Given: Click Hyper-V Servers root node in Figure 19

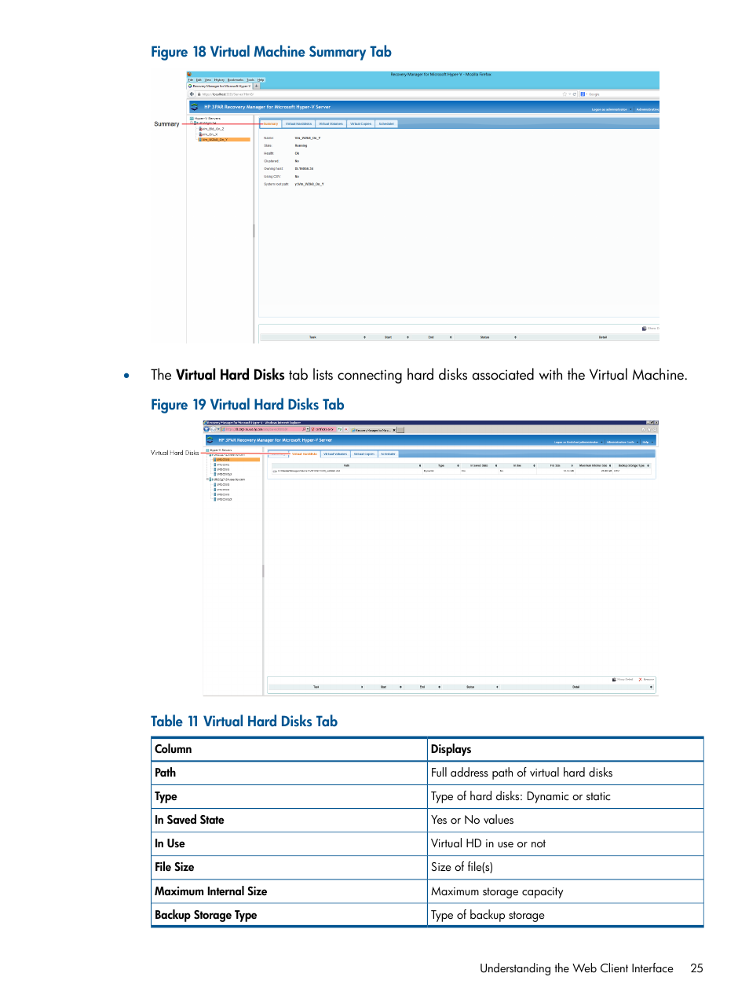Looking at the screenshot, I should [x=217, y=450].
